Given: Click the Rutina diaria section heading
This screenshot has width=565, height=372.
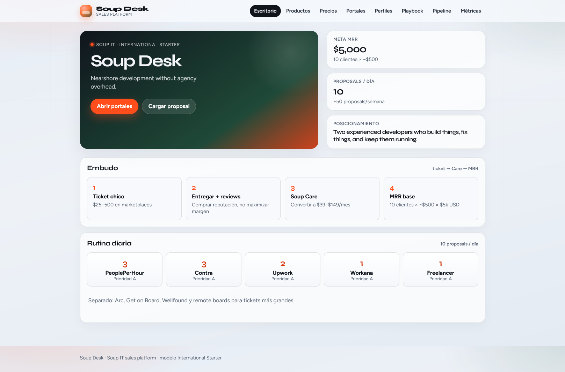Looking at the screenshot, I should (x=109, y=243).
